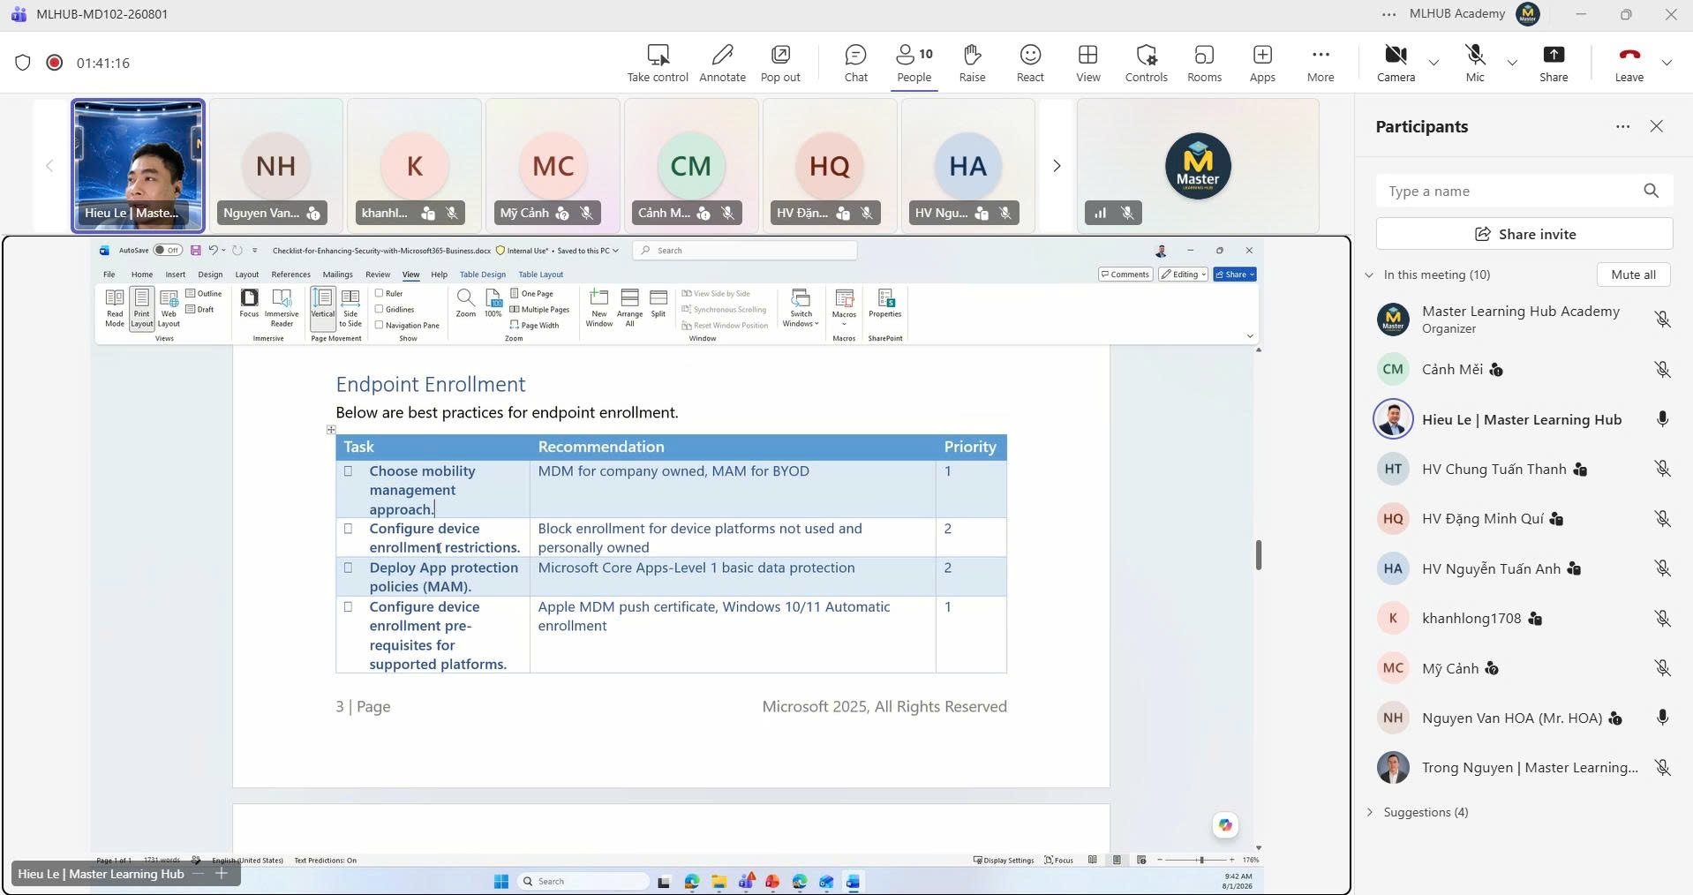Open the React emoji menu
1693x895 pixels.
tap(1030, 63)
